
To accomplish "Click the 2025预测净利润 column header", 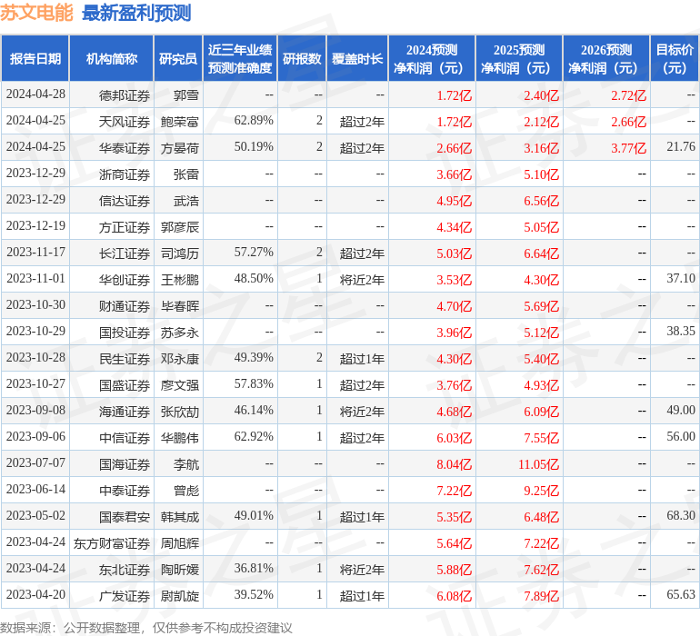I will coord(519,58).
